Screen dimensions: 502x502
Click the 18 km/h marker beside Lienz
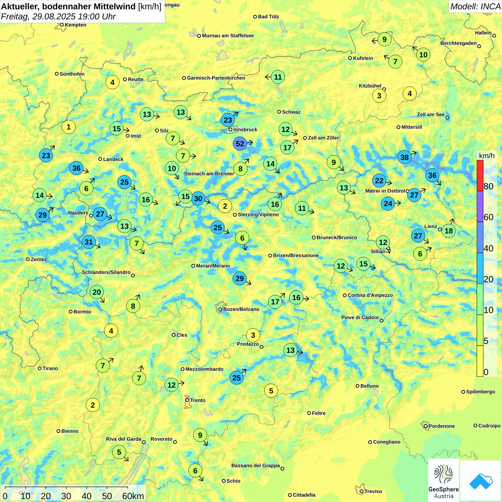pyautogui.click(x=449, y=231)
